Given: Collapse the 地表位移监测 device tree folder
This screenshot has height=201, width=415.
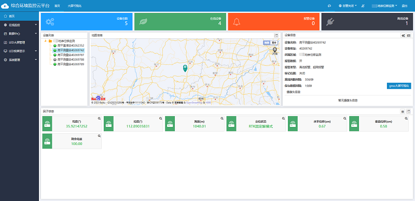Looking at the screenshot, I should tap(46, 41).
